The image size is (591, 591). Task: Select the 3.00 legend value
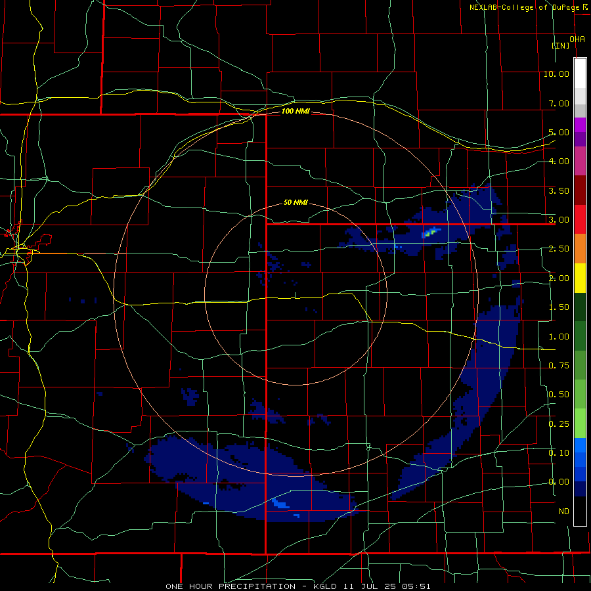559,220
